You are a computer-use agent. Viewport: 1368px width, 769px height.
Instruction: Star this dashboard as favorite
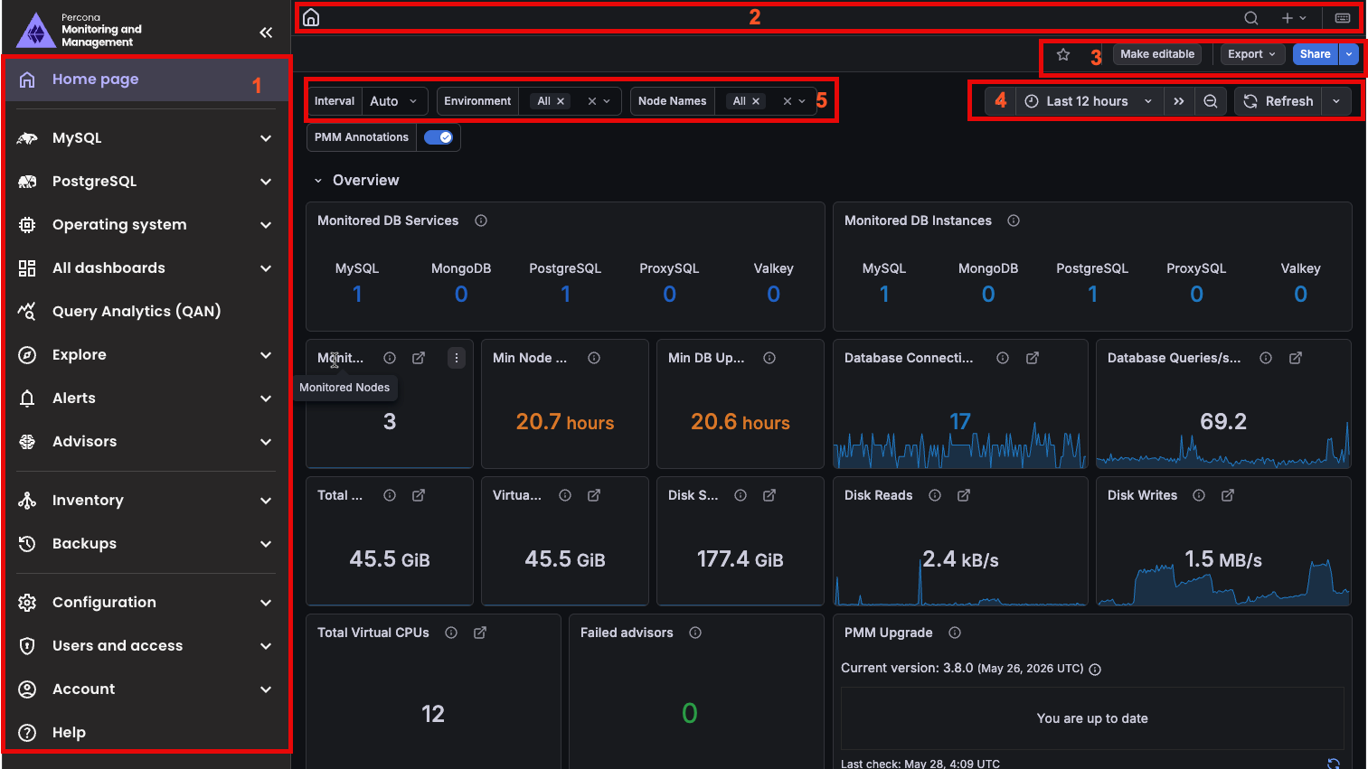click(x=1063, y=54)
